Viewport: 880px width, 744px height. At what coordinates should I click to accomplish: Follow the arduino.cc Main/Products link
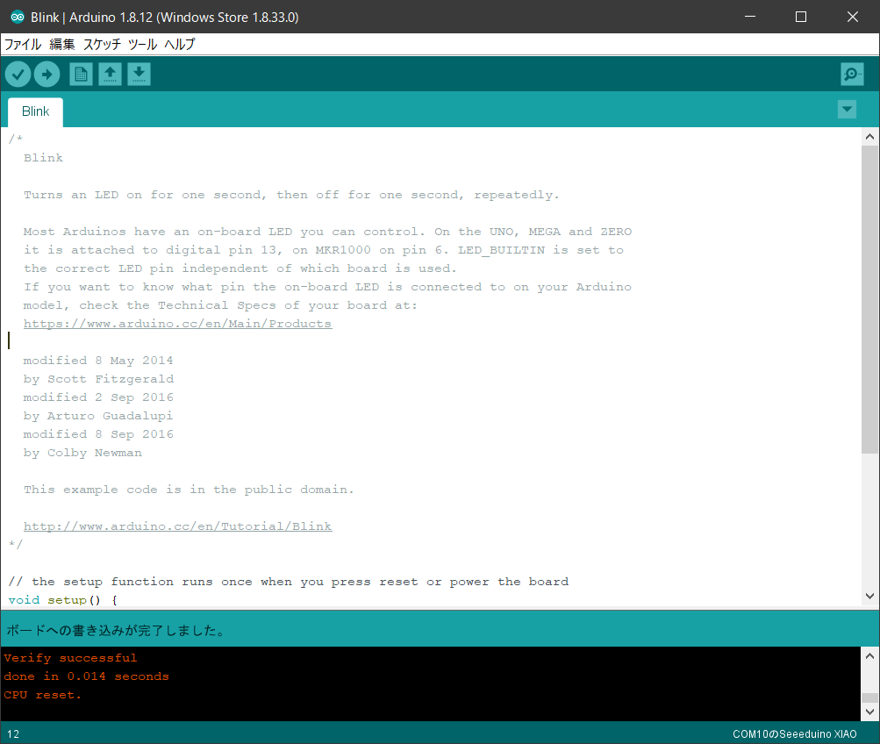pos(177,324)
